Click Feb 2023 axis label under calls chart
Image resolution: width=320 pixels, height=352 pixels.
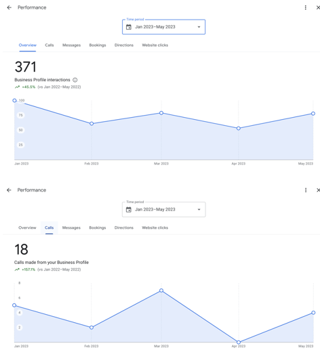(92, 346)
